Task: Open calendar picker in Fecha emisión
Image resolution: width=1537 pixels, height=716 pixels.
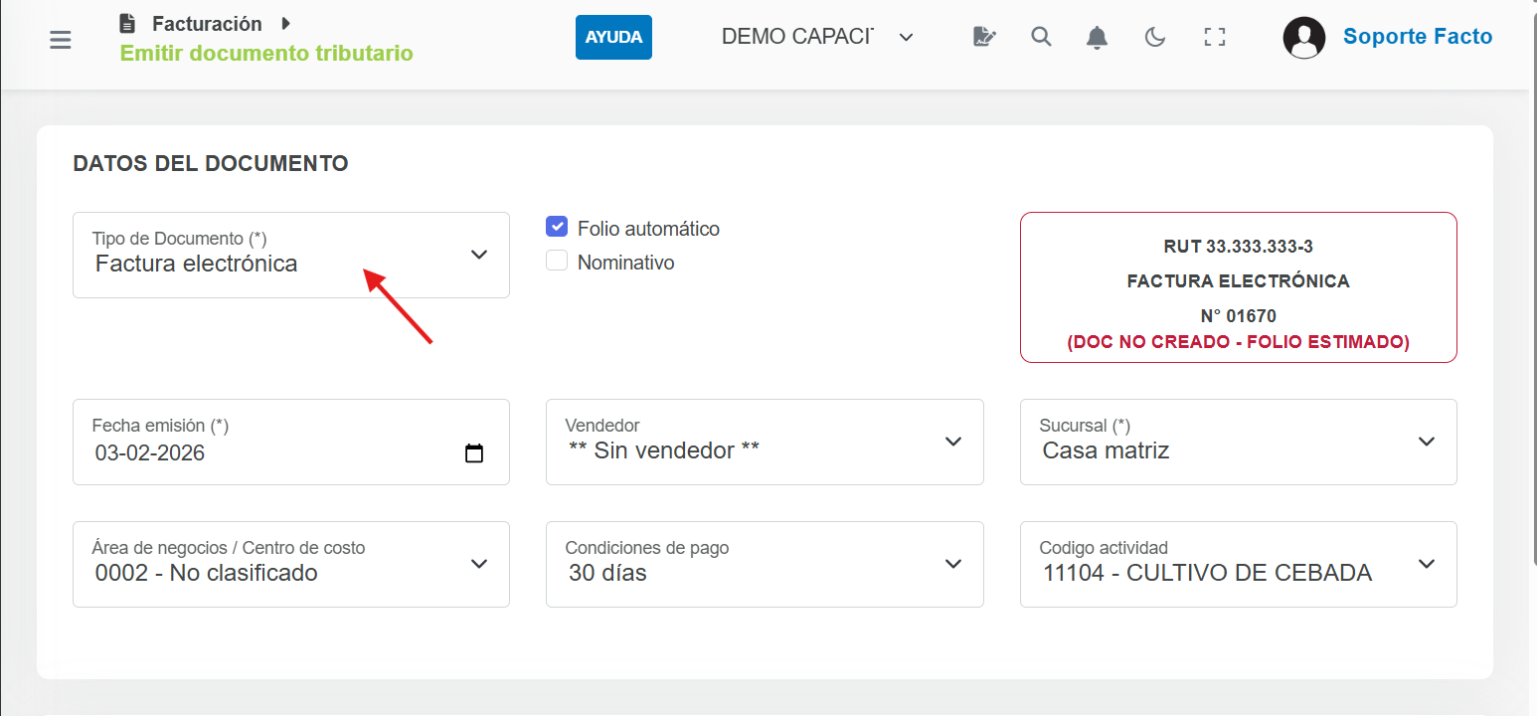Action: tap(474, 453)
